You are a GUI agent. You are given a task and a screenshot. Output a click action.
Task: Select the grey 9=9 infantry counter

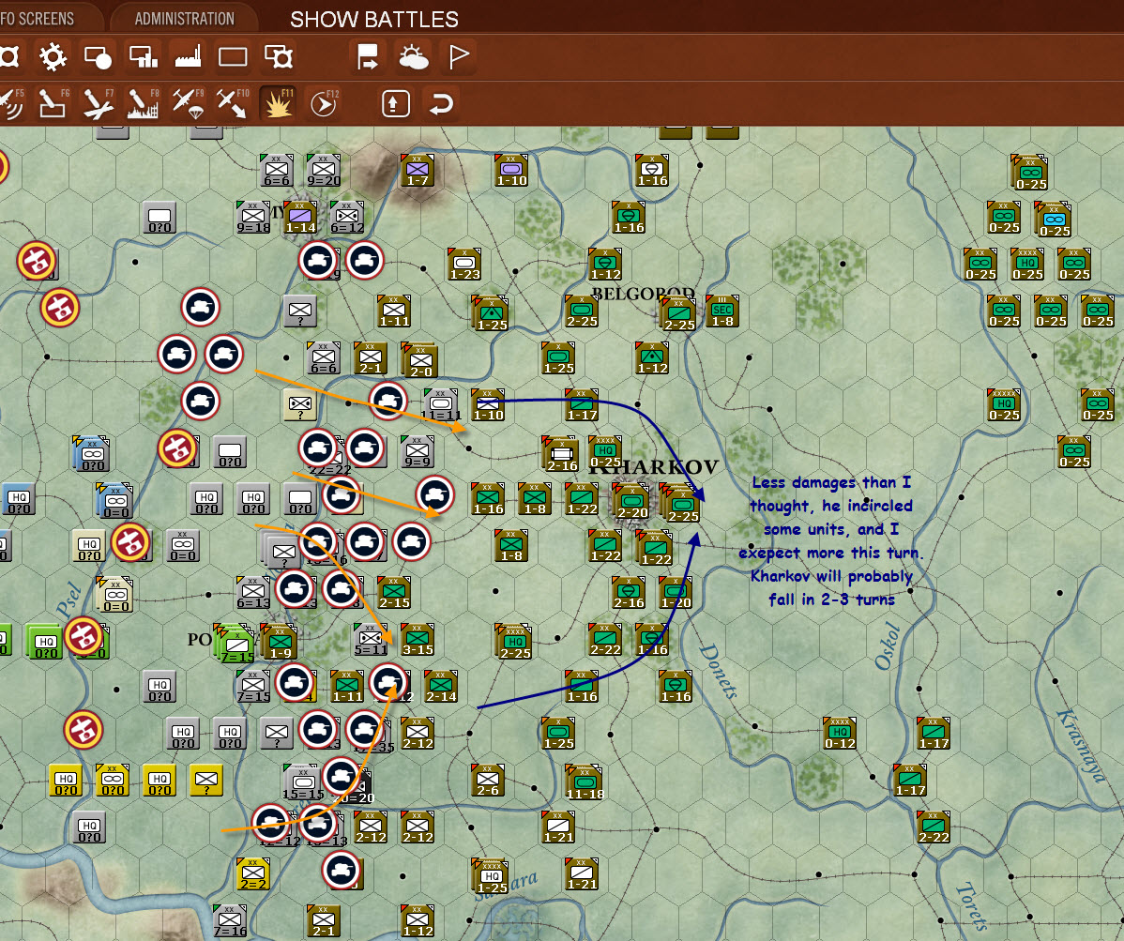418,451
